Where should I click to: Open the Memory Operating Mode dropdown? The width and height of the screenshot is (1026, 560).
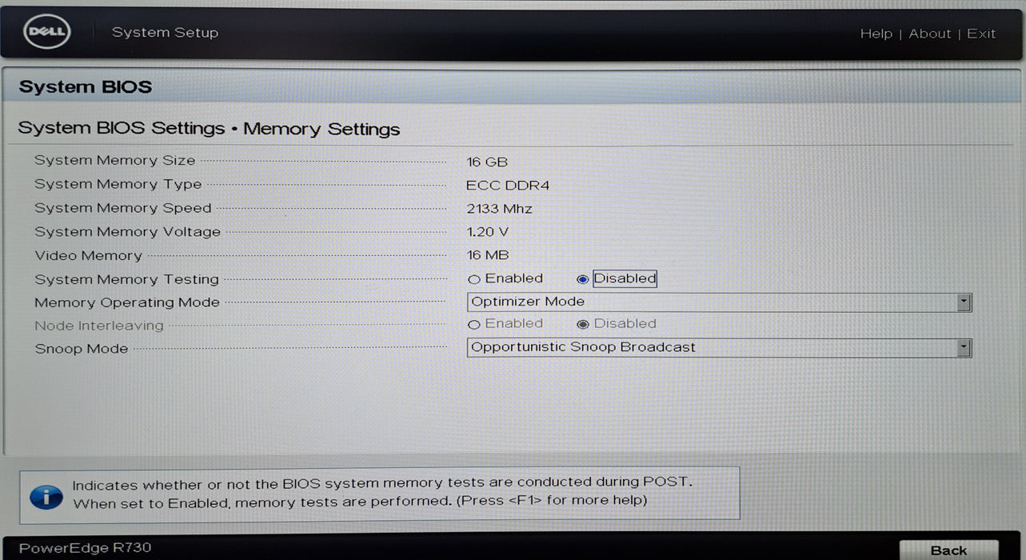click(x=719, y=302)
